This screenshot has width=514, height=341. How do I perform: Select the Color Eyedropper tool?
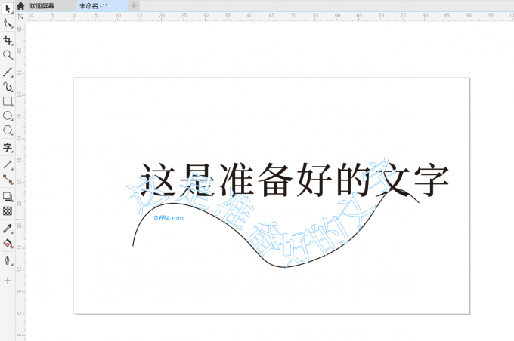8,228
